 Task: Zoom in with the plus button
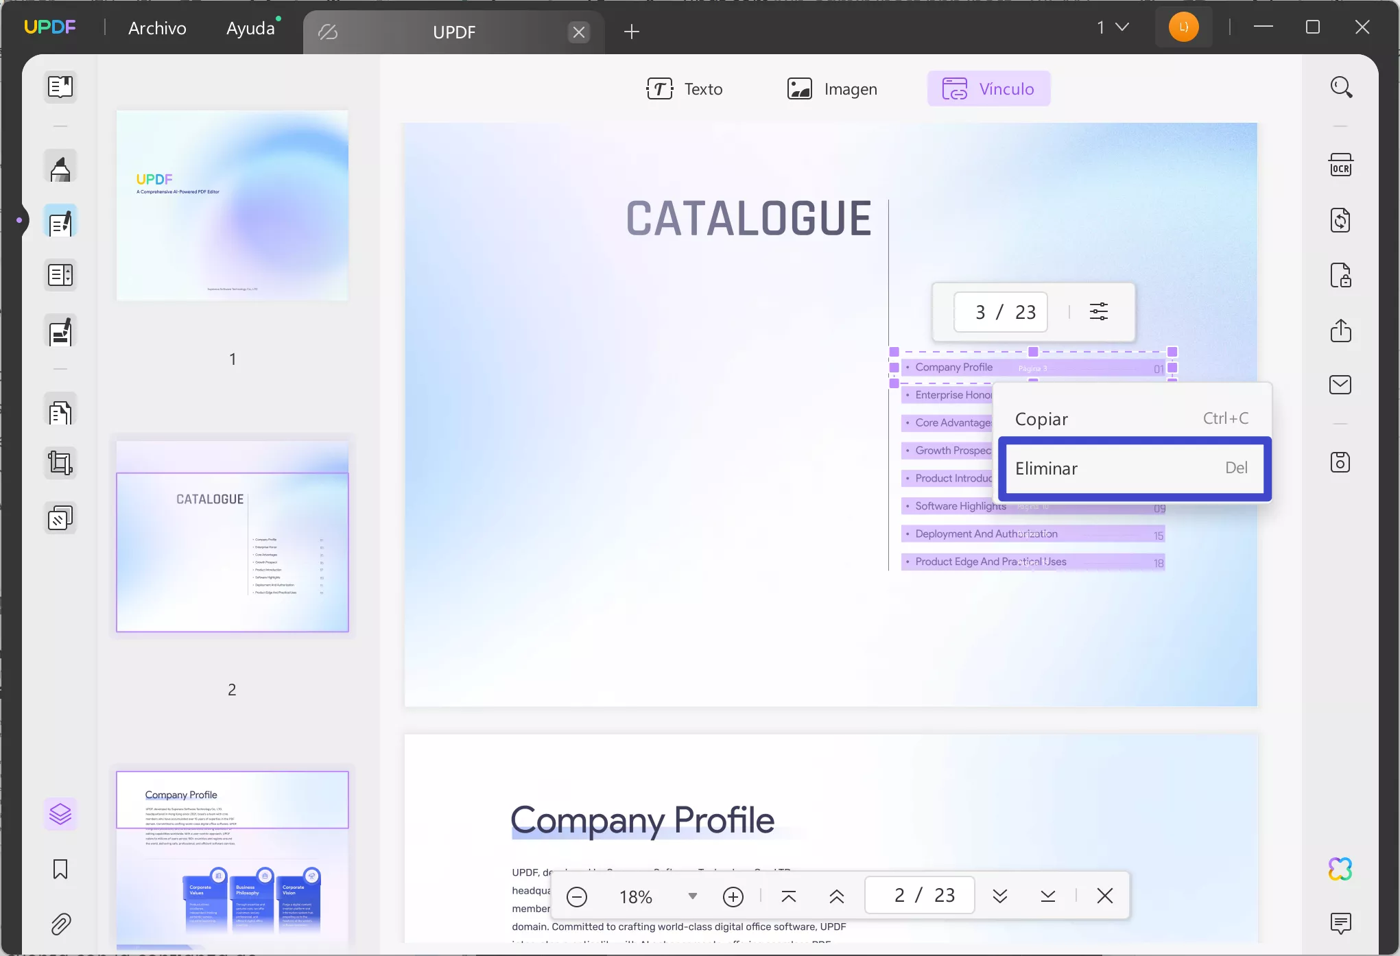point(733,896)
